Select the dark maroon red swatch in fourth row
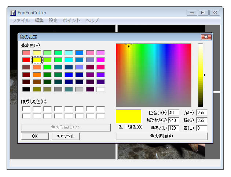The width and height of the screenshot is (231, 177). [26, 75]
